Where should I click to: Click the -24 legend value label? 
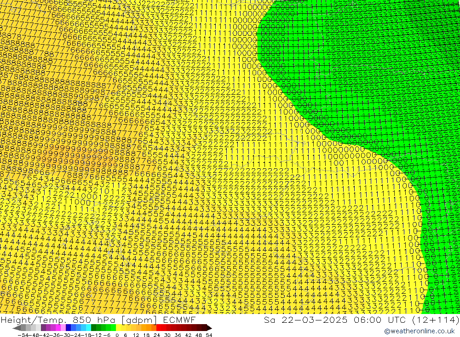point(76,335)
